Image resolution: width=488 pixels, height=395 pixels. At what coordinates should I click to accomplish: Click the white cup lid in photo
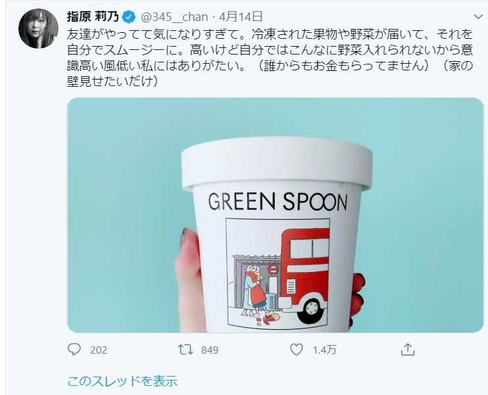tap(277, 163)
